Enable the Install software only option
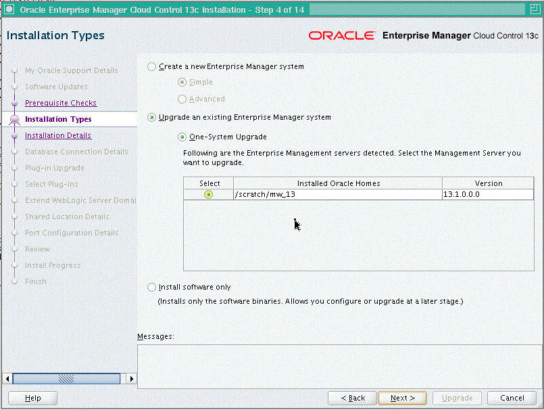The image size is (544, 410). click(x=151, y=287)
